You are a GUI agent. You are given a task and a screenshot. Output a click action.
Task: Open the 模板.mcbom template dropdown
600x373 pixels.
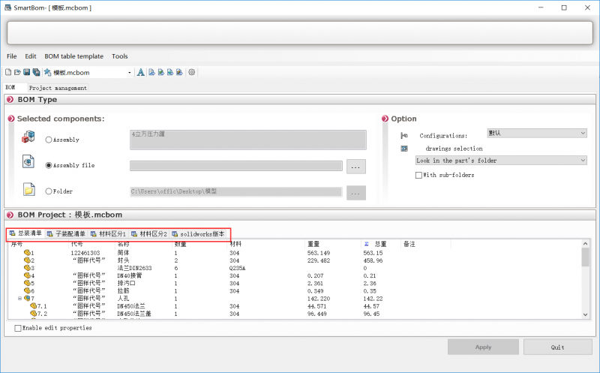[x=129, y=72]
